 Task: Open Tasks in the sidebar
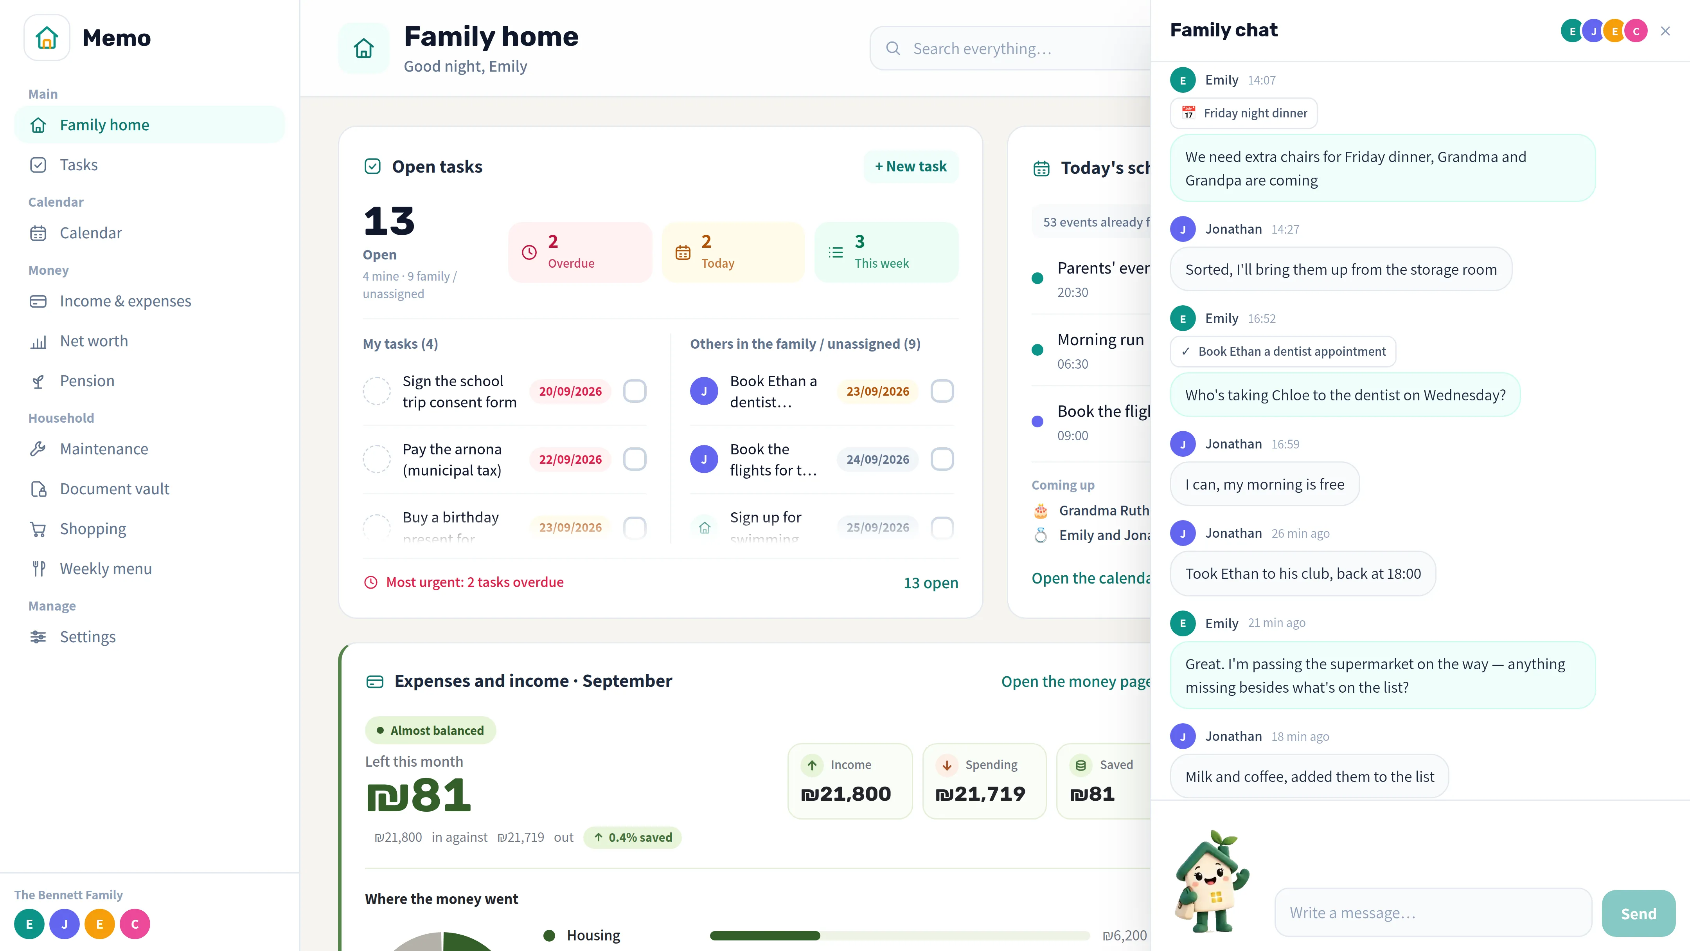pos(149,165)
